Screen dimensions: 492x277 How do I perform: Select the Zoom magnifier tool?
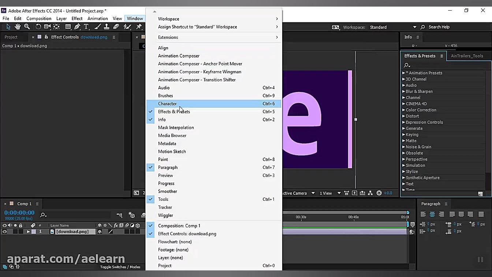click(x=27, y=27)
